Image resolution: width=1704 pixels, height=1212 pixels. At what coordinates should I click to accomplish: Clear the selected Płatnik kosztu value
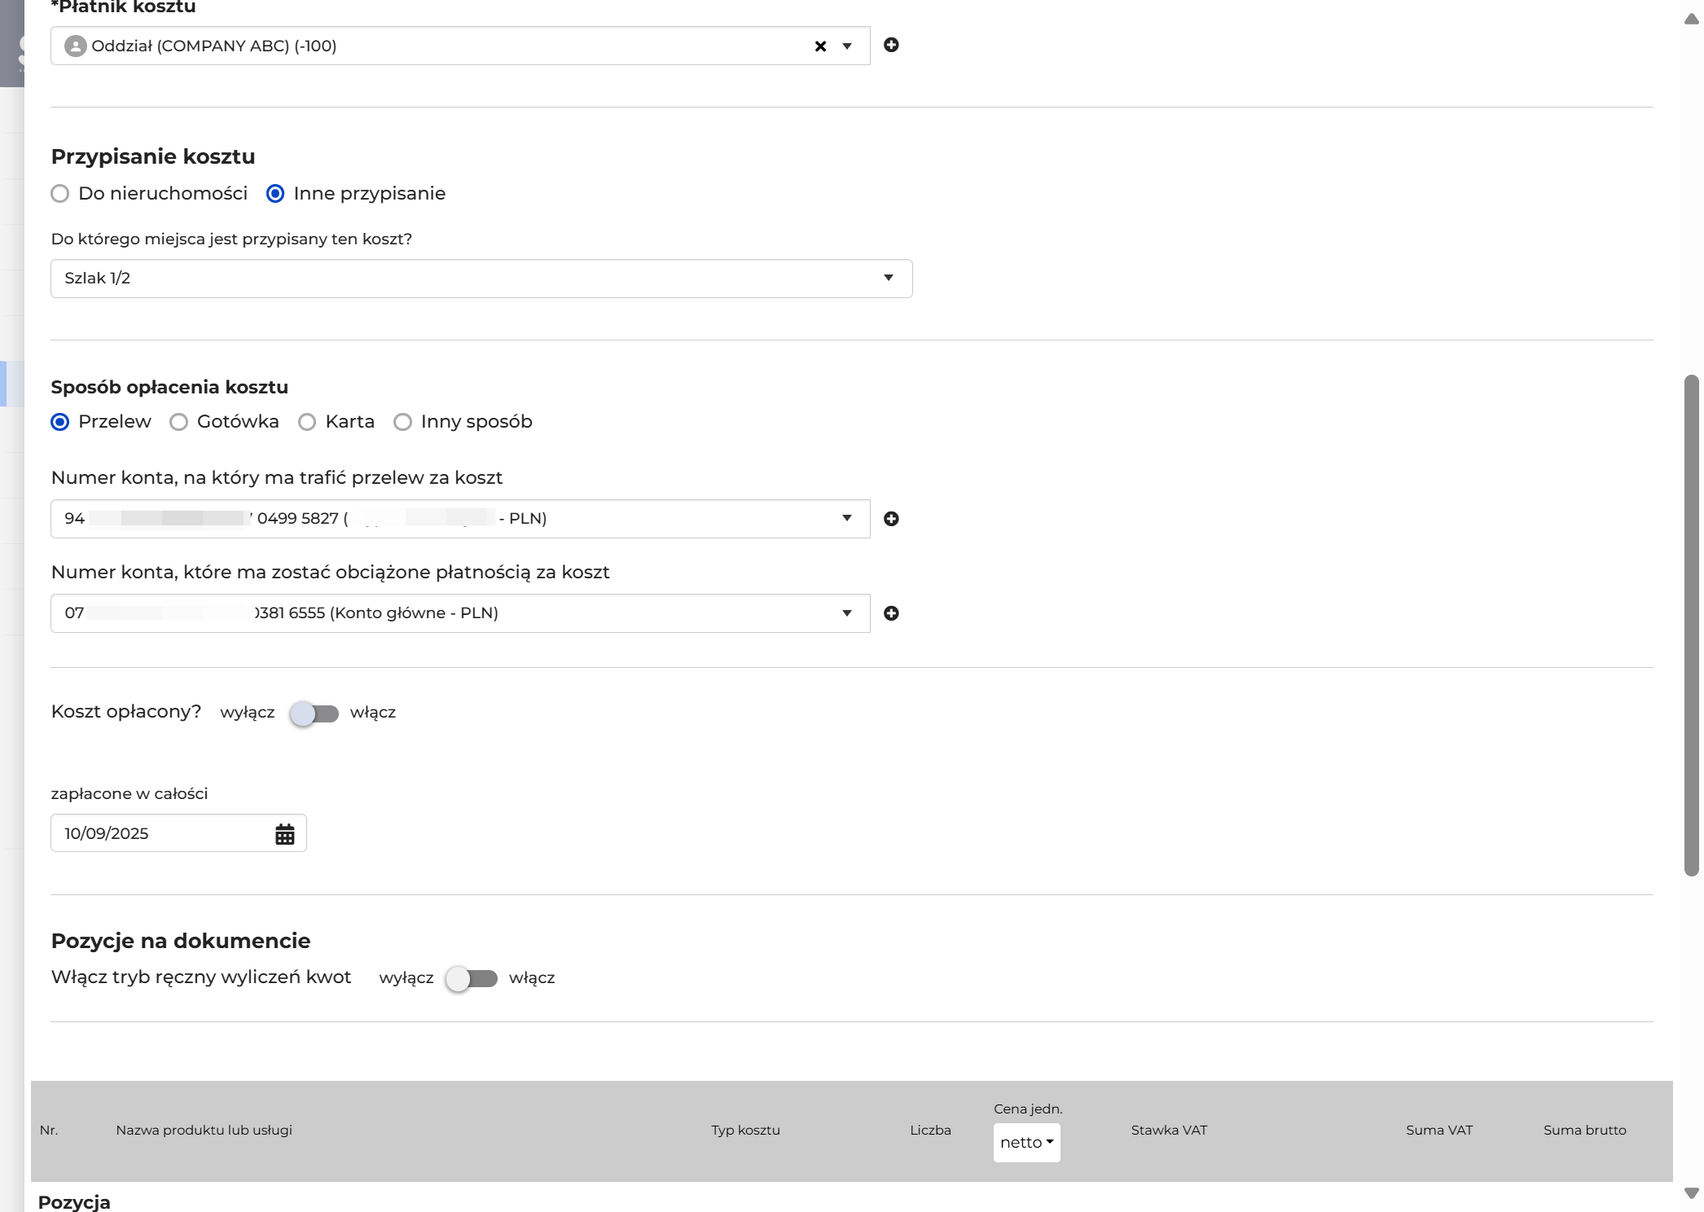[x=820, y=46]
